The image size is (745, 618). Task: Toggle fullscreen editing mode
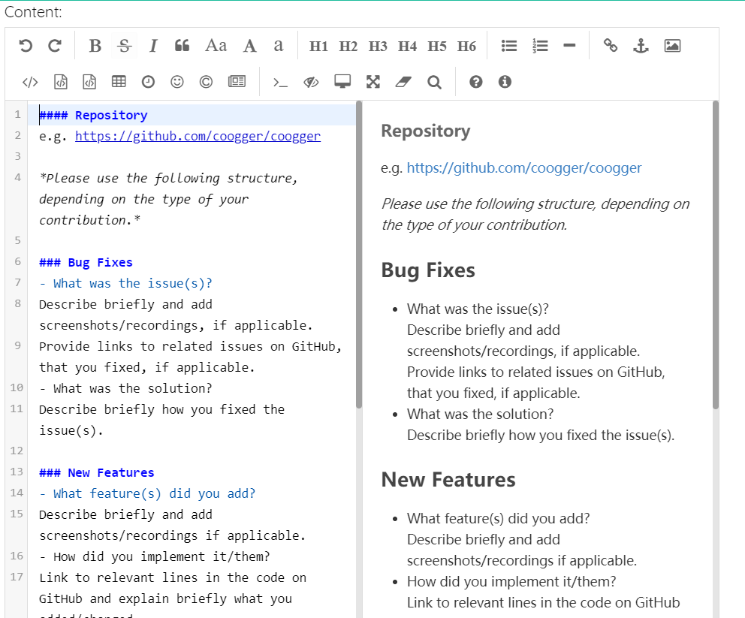[373, 82]
